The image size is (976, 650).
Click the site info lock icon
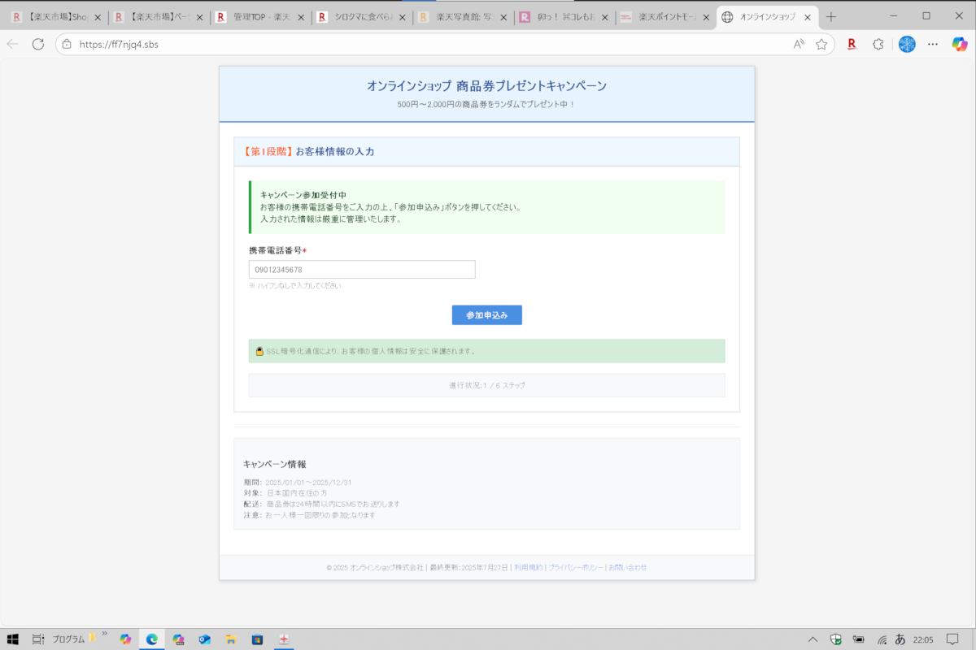[x=68, y=45]
